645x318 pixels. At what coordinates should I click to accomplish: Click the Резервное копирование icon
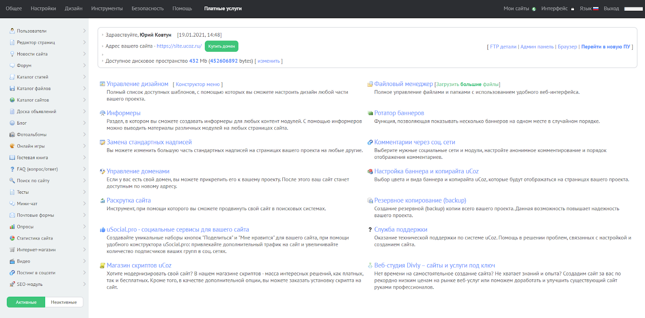pos(370,201)
